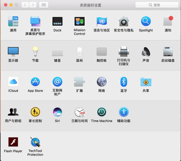This screenshot has width=181, height=161.
Task: Click the back navigation arrow
Action: pos(25,5)
